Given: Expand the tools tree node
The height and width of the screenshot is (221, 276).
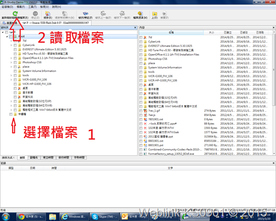Looking at the screenshot, I should coord(11,75).
